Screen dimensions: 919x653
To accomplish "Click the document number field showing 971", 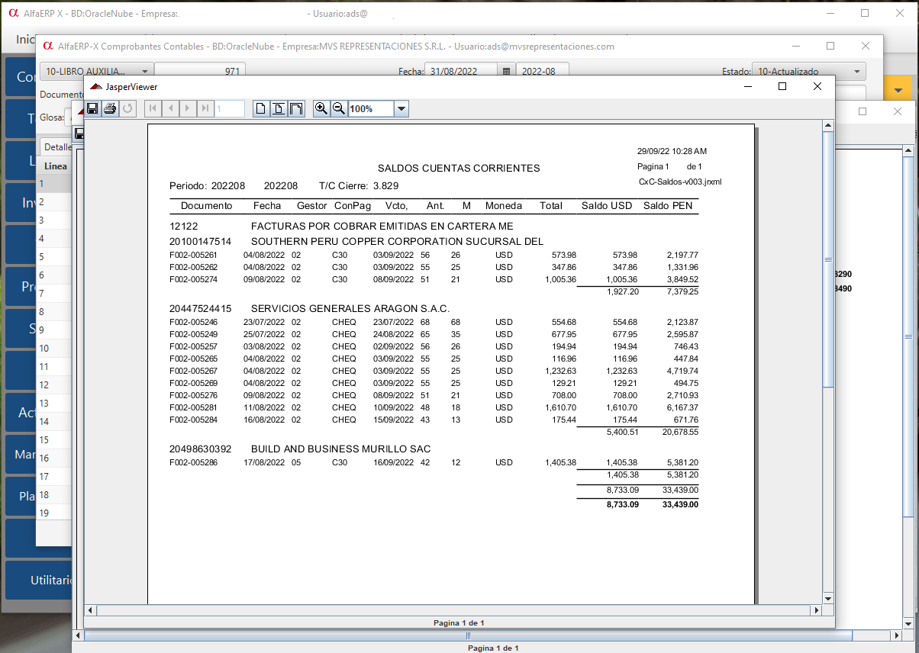I will tap(200, 72).
